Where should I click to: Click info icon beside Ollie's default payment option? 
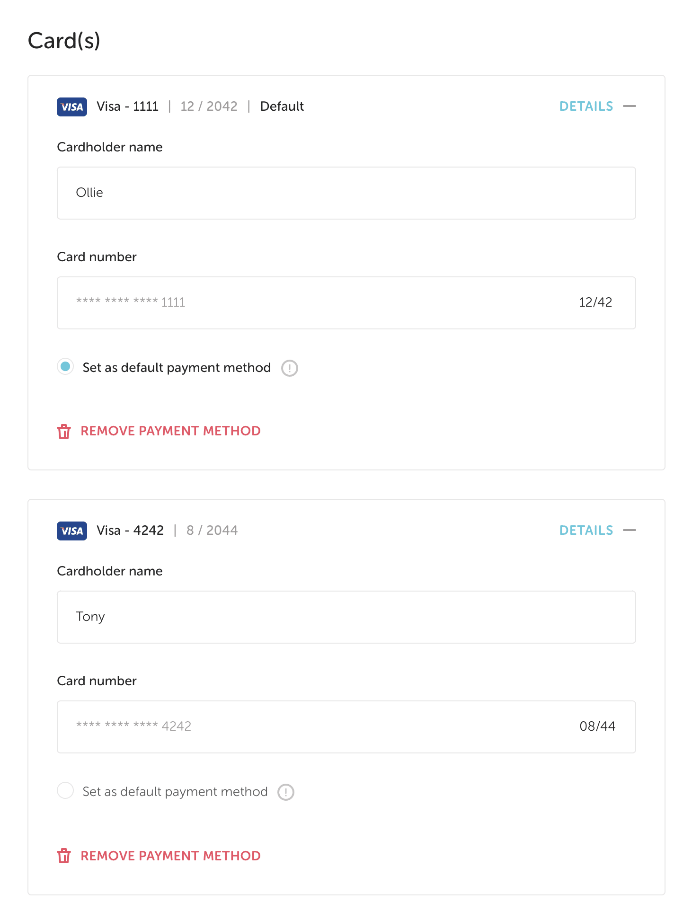290,368
